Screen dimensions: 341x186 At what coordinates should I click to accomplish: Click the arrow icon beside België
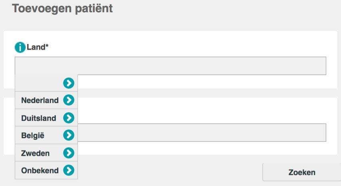69,135
